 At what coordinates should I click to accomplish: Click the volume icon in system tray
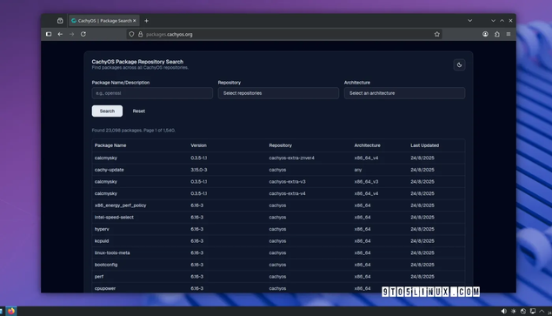[504, 312]
